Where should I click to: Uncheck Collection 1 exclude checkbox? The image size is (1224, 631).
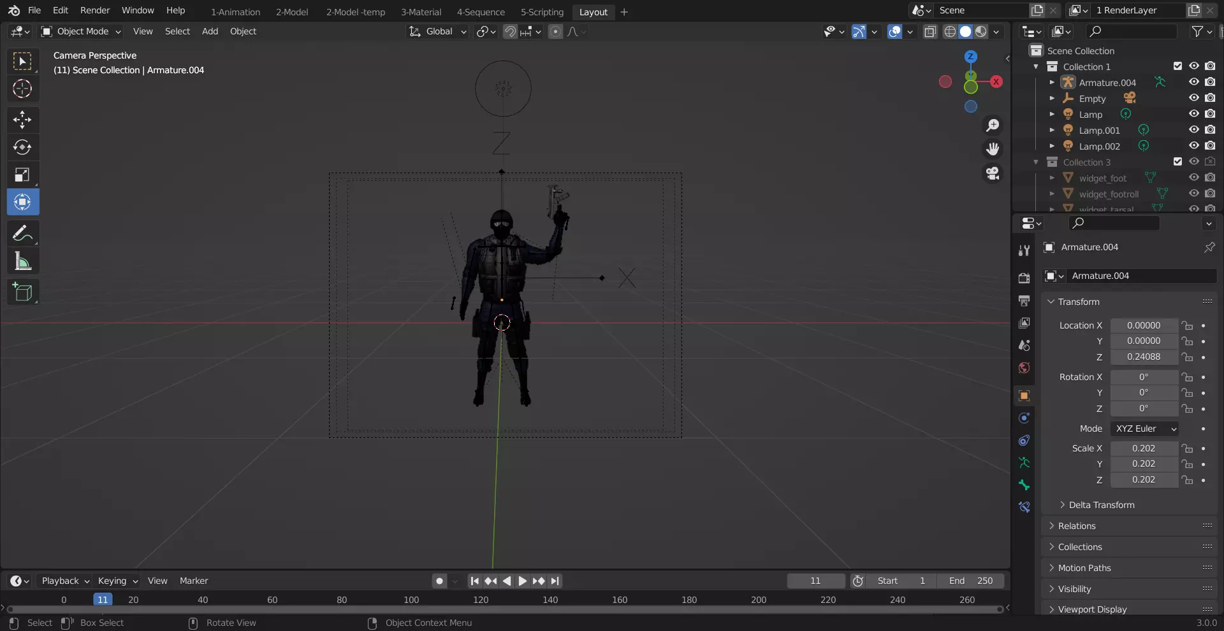[1177, 66]
